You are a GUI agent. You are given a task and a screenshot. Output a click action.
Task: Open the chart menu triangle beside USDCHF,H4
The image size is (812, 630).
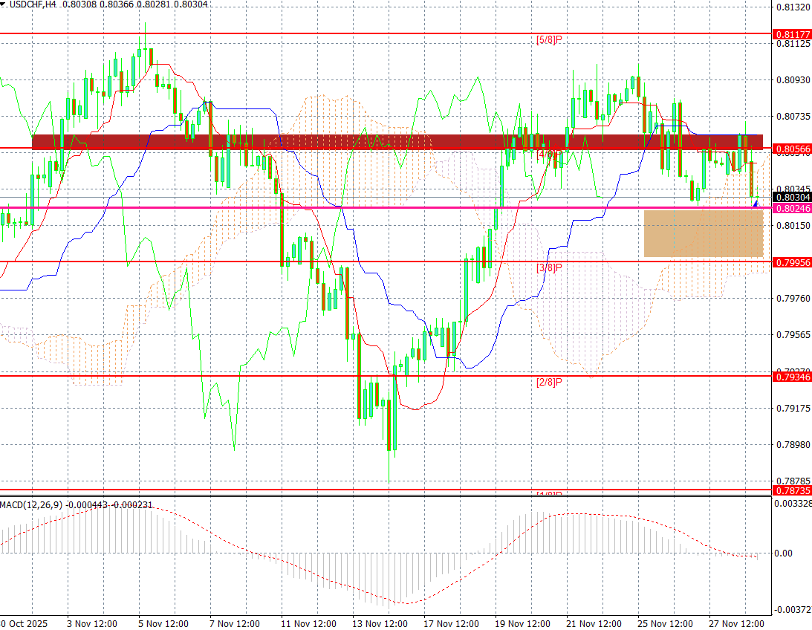(2, 4)
